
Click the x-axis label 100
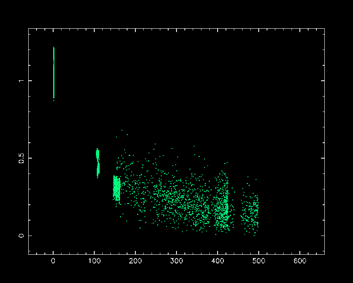[x=94, y=261]
